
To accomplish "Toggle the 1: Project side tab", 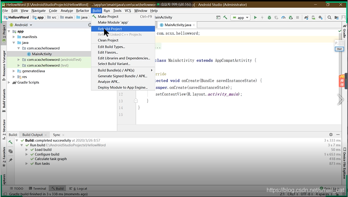I will pos(4,33).
